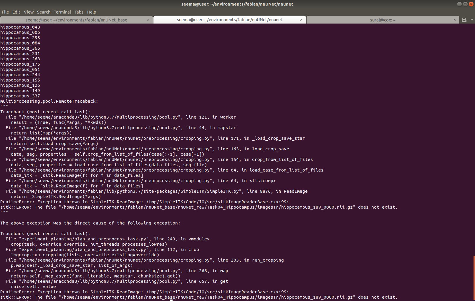Click 'return self._map_async(...).get()' line

96,276
